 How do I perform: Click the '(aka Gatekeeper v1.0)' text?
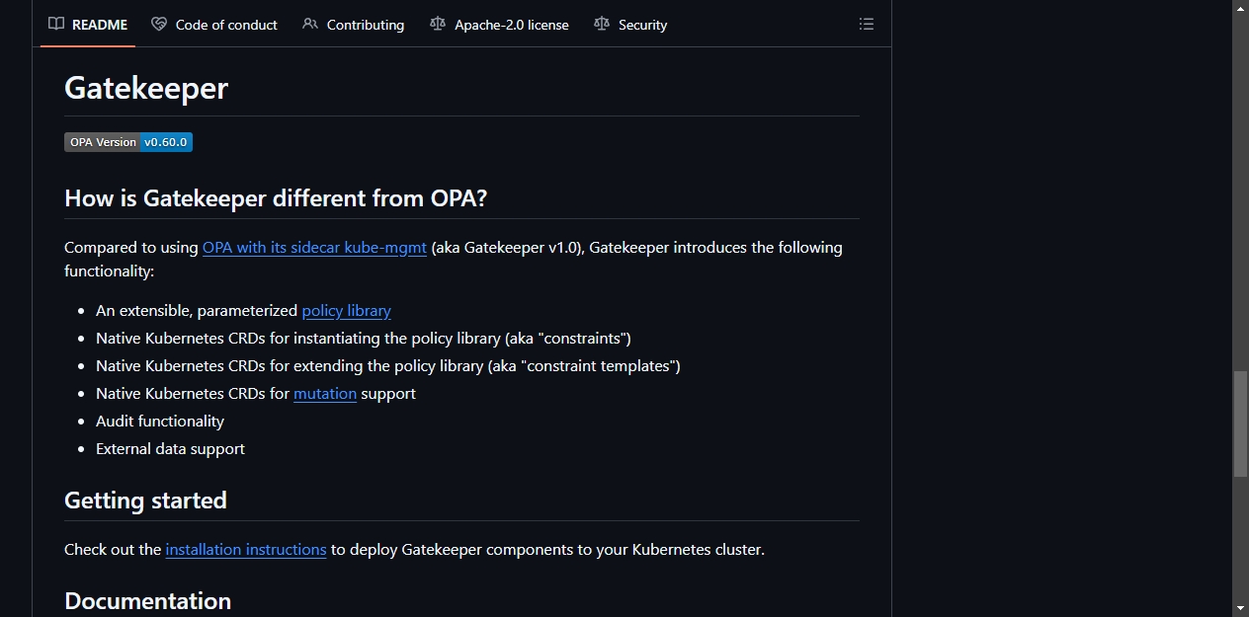[x=508, y=248]
